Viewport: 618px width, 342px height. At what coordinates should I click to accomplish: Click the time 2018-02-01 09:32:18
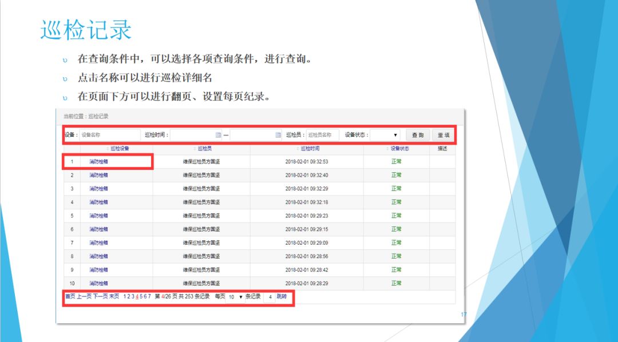coord(307,202)
